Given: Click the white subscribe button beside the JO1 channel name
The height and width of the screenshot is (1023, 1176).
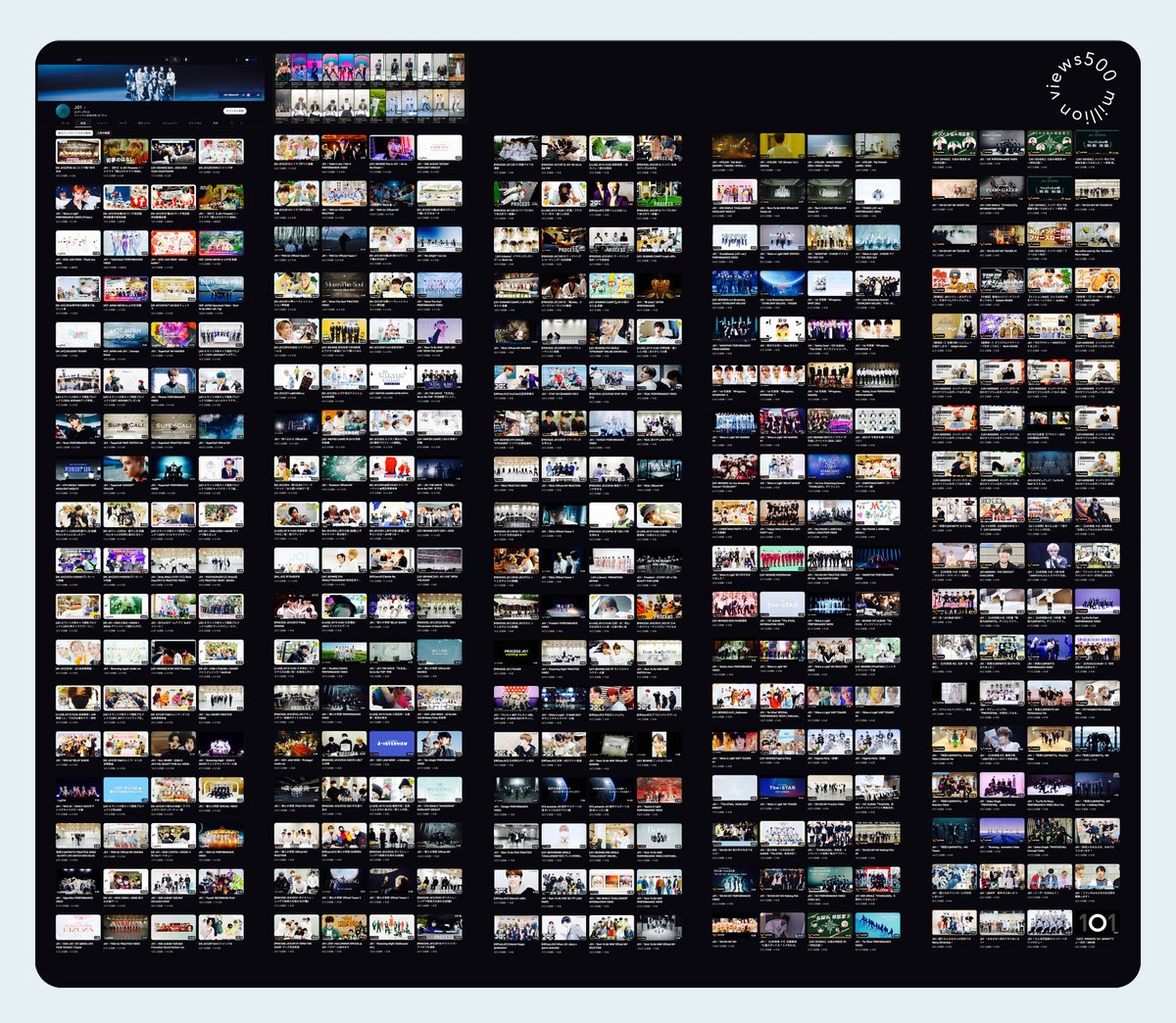Looking at the screenshot, I should point(235,111).
